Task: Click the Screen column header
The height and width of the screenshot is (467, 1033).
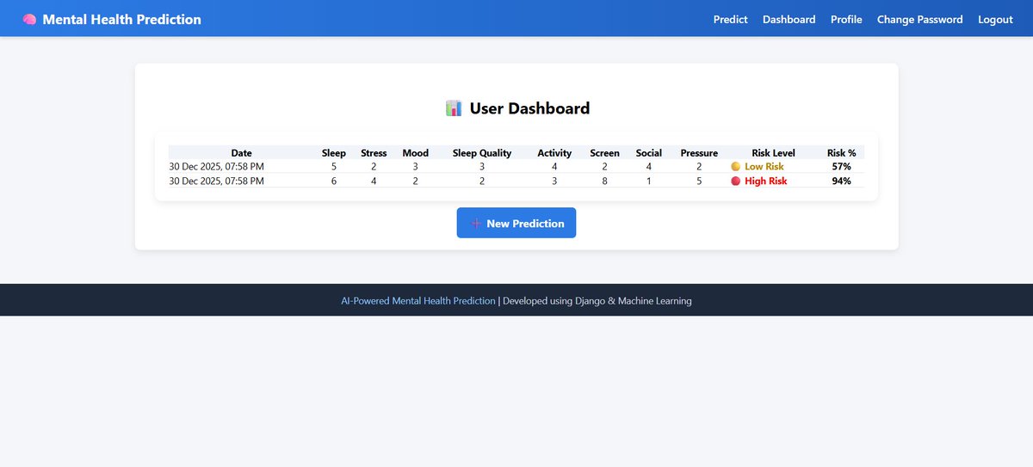Action: pos(604,153)
